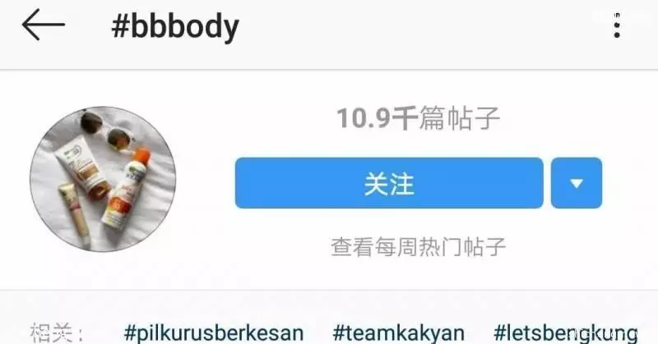The height and width of the screenshot is (344, 658).
Task: Select the #bbbody page title
Action: [x=175, y=26]
